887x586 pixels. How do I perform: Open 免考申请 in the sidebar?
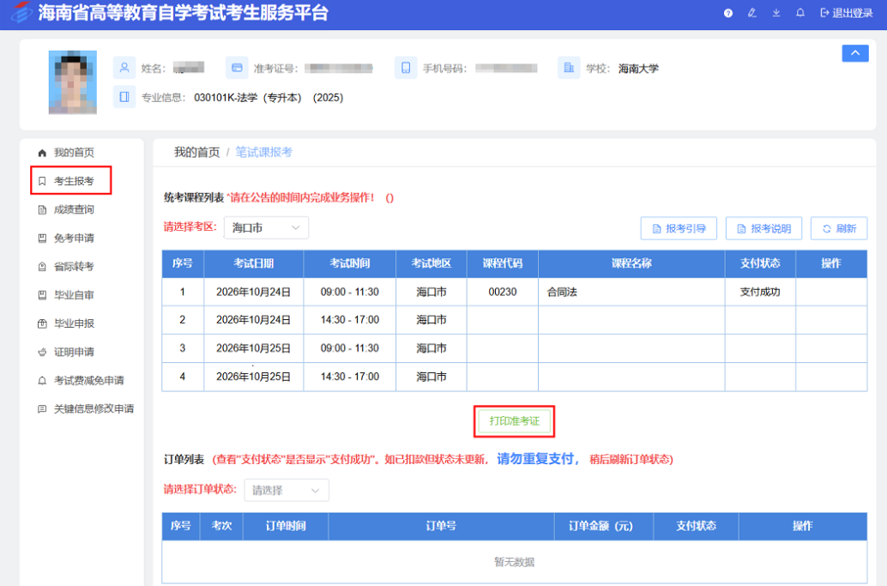click(65, 239)
